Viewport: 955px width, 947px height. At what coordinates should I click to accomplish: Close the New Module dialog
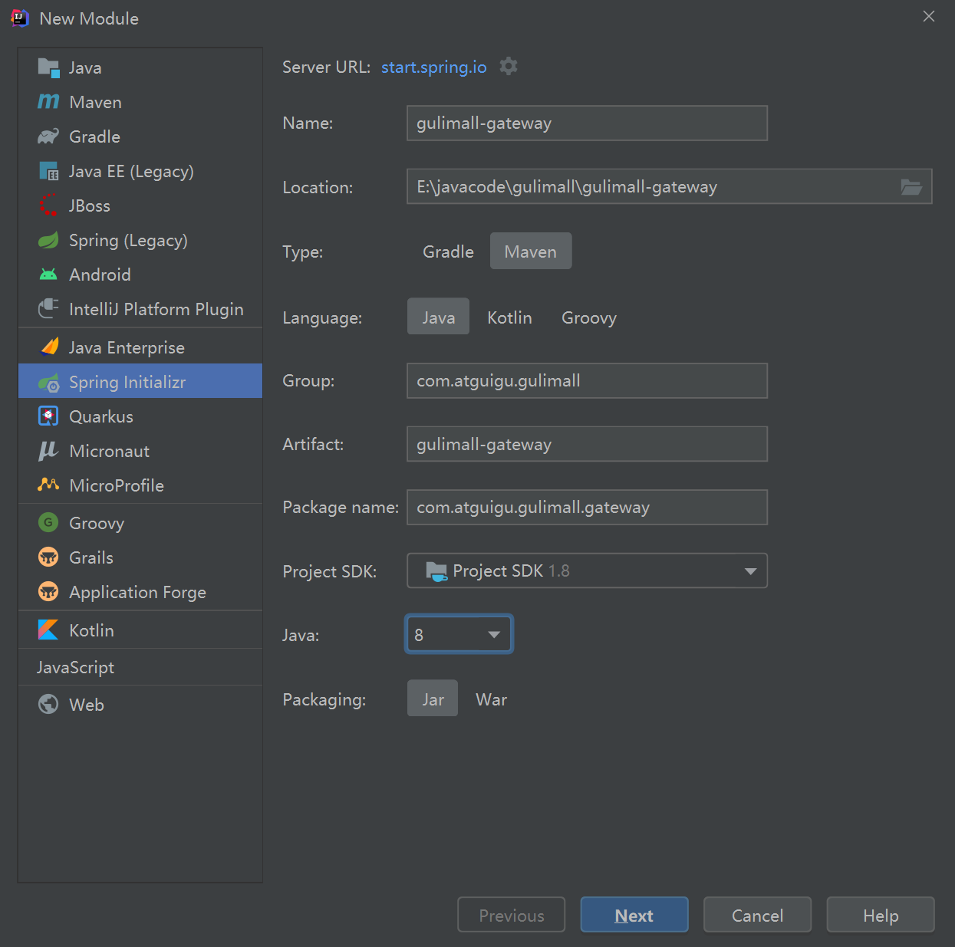point(929,16)
